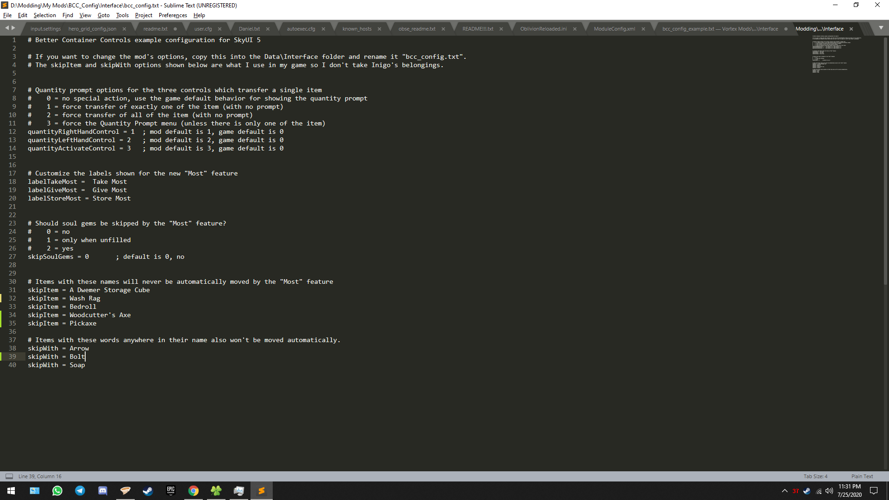Click the minimap code preview

833,55
